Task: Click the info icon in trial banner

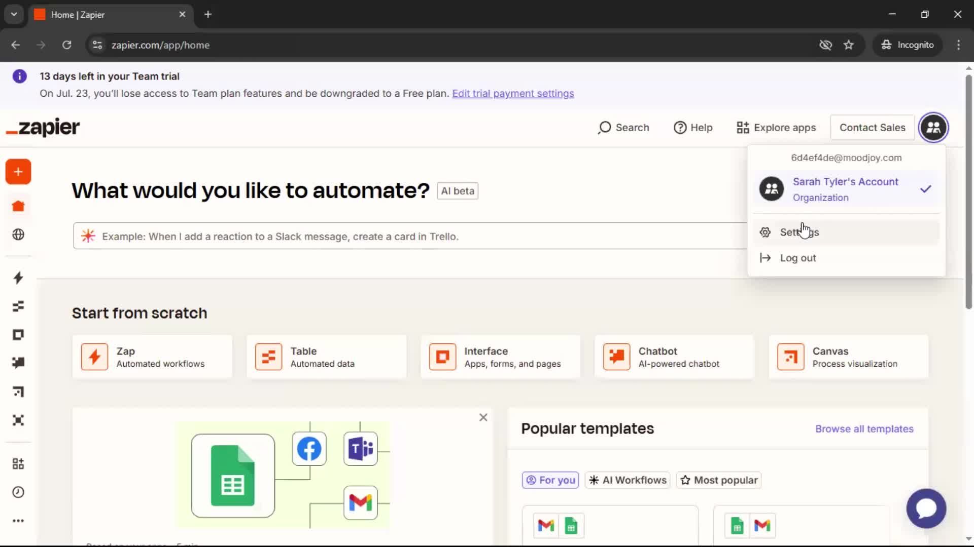Action: (19, 76)
